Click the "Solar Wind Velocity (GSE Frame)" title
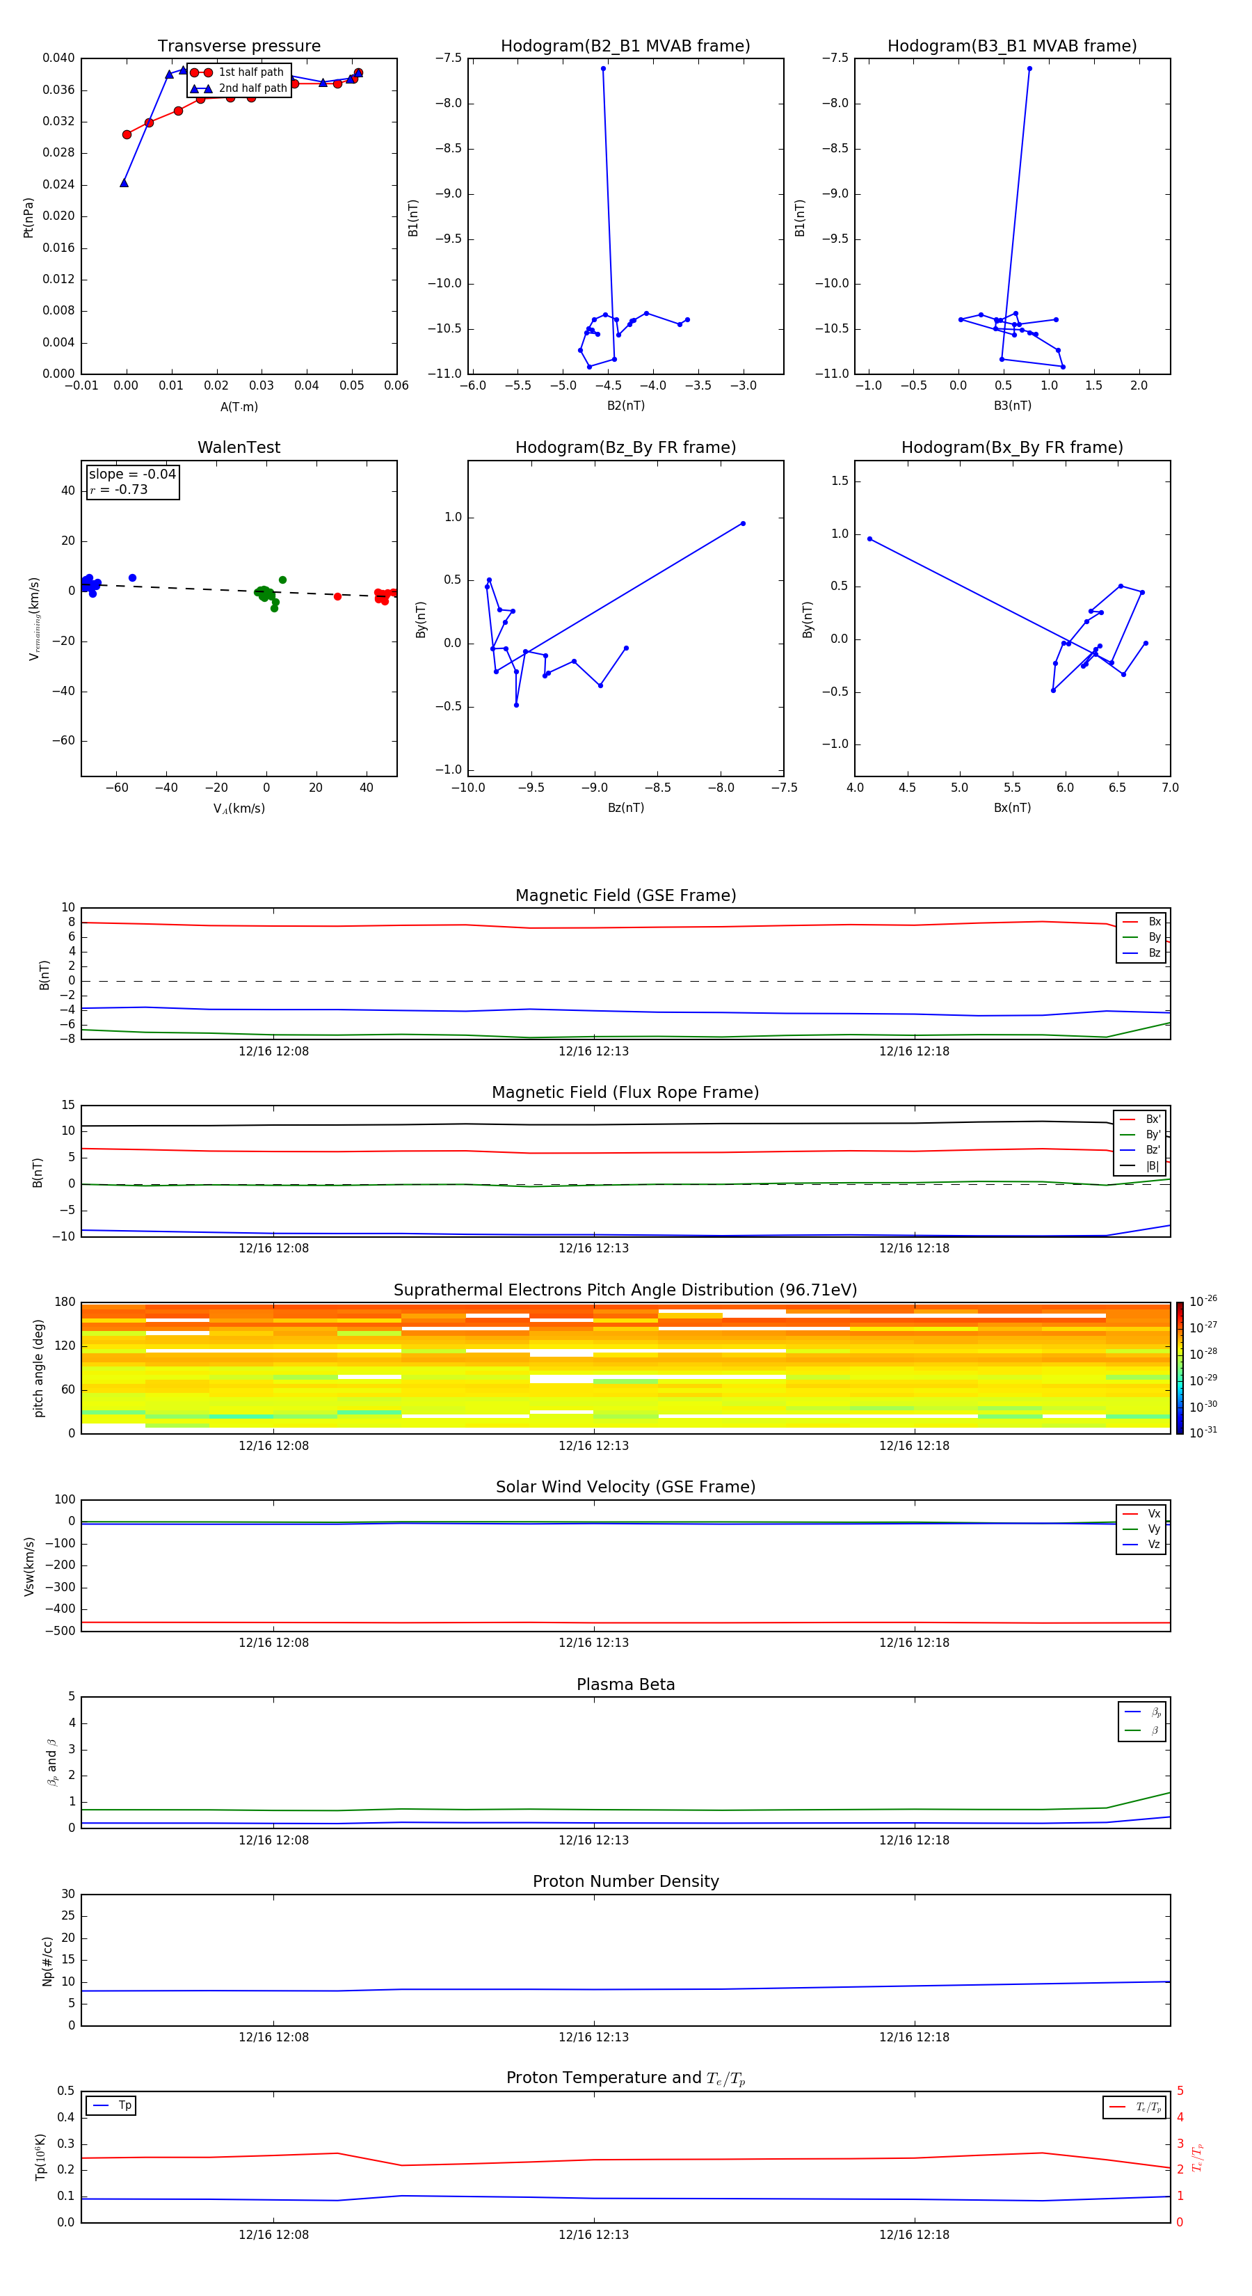Viewport: 1252px width, 2296px height. 625,1488
